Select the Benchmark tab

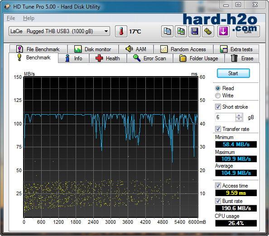[34, 58]
